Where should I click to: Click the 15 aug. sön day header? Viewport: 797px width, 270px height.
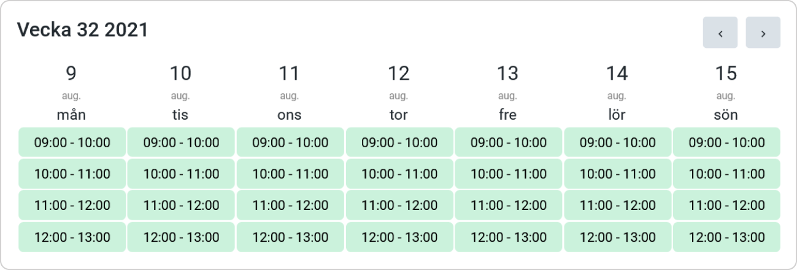726,93
